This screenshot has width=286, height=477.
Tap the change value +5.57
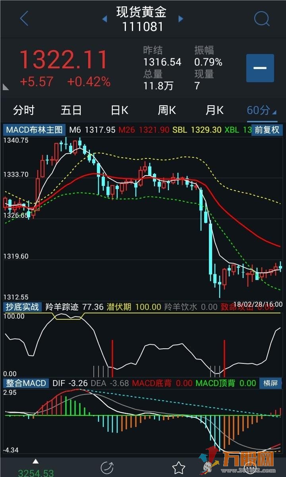37,82
